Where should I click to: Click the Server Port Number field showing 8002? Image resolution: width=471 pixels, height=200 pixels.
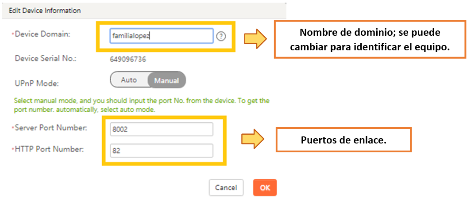[x=162, y=129]
